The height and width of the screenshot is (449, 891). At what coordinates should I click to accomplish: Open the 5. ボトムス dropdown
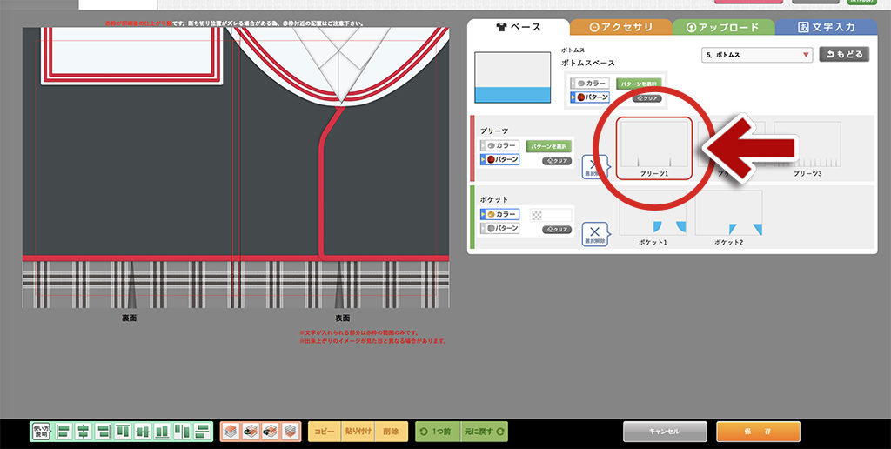tap(756, 55)
